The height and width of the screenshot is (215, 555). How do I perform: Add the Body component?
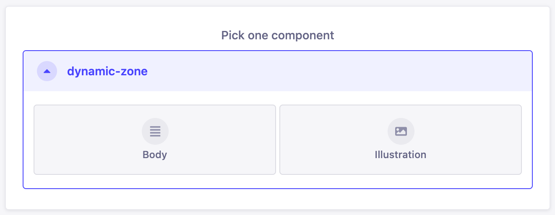(155, 140)
